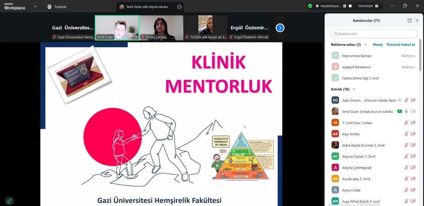Toggle camera for 3. Sınıf Arzu Turhan
Screen dimensions: 424x206
point(413,123)
